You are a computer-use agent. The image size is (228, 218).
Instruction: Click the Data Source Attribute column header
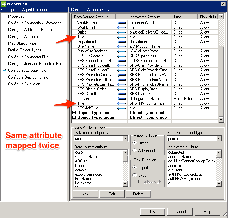pos(94,17)
